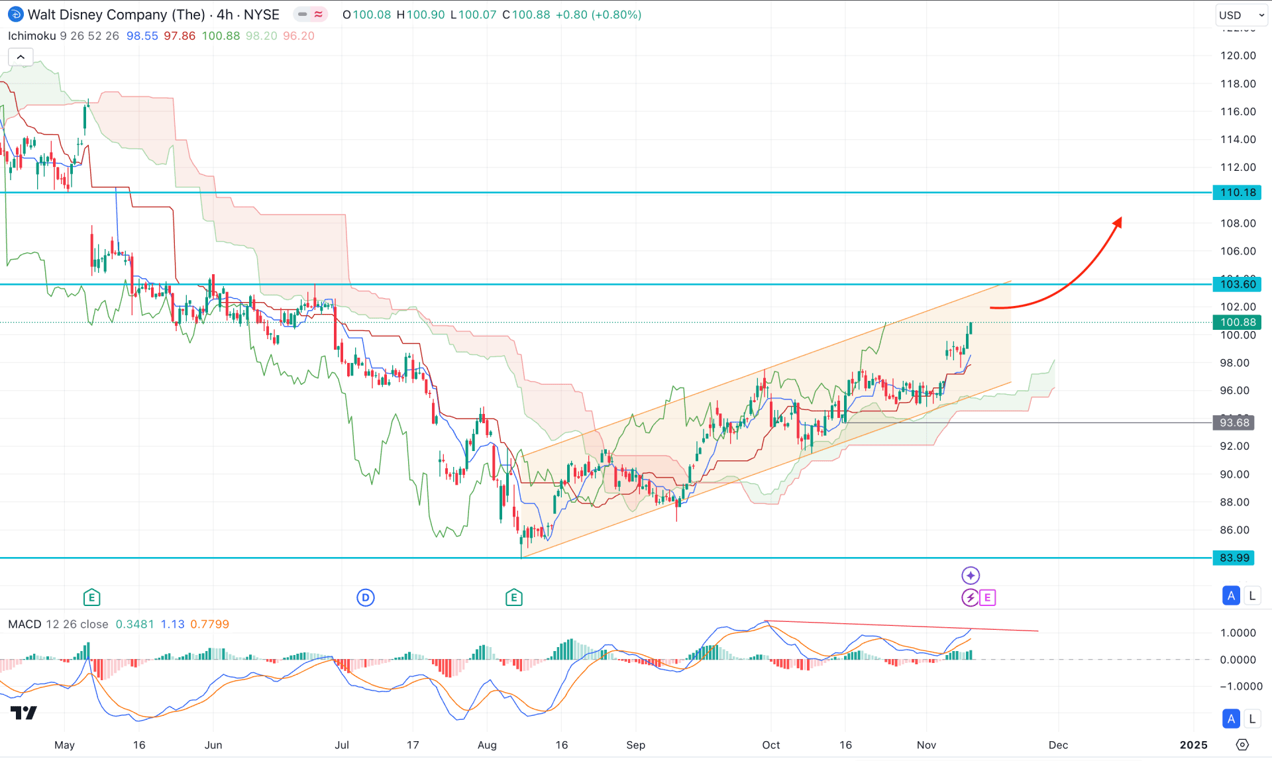Open chart settings gear icon
This screenshot has width=1272, height=761.
tap(1242, 744)
